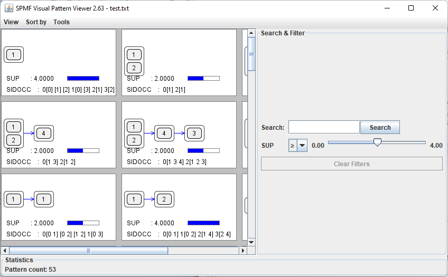This screenshot has height=277, width=448.
Task: Click the scroll-up arrow of vertical scrollbar
Action: point(251,33)
